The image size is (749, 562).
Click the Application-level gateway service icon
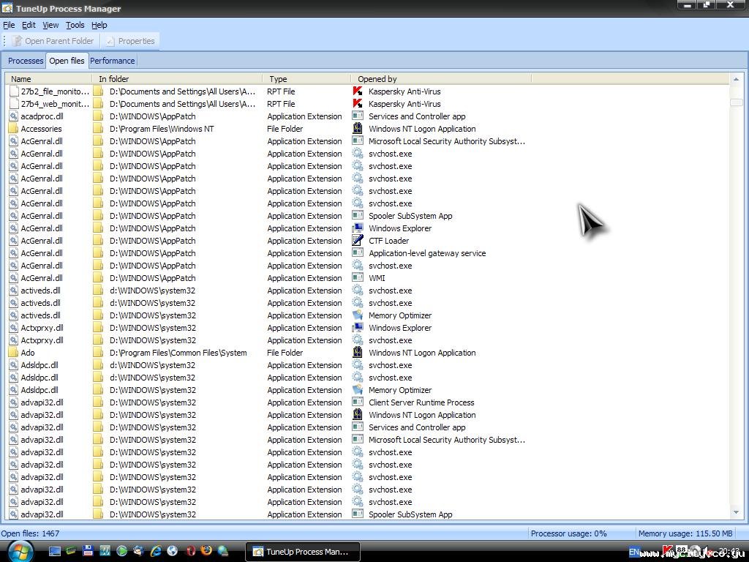357,252
